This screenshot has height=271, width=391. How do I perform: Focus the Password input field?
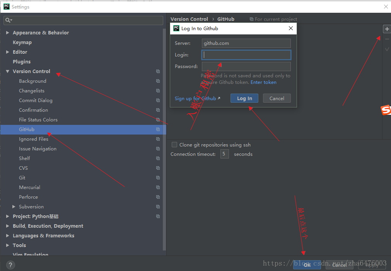pyautogui.click(x=246, y=66)
